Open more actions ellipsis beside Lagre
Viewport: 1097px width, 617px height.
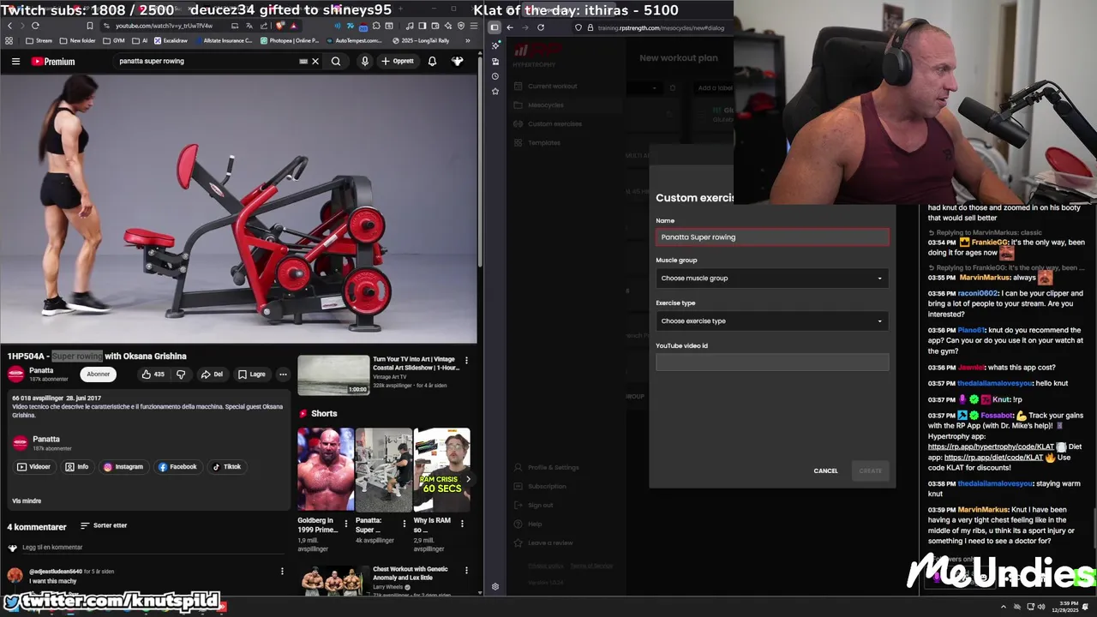[x=283, y=374]
